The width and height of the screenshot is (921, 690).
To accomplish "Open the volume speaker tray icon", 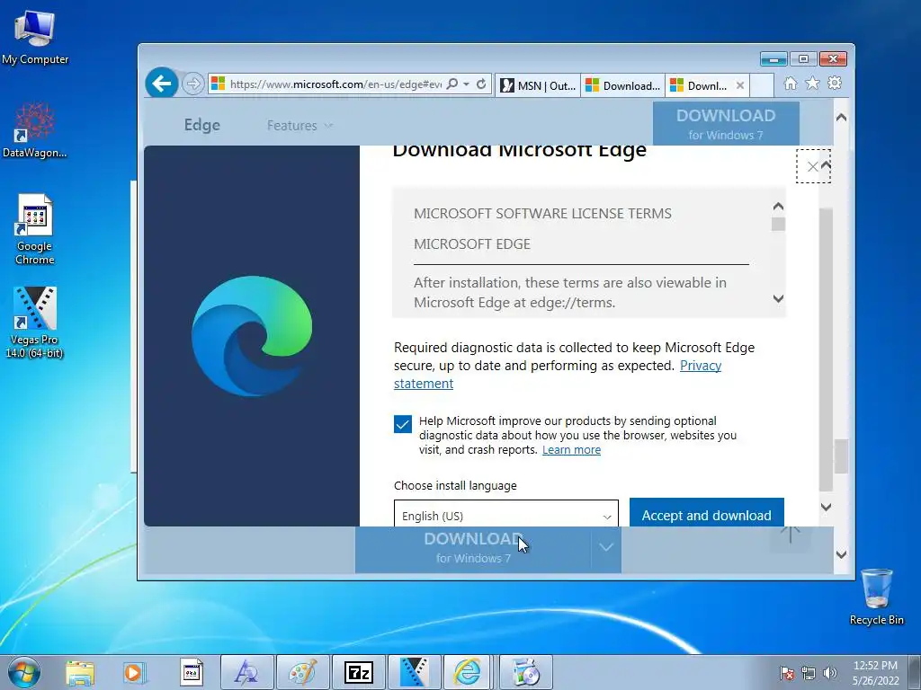I will (830, 673).
